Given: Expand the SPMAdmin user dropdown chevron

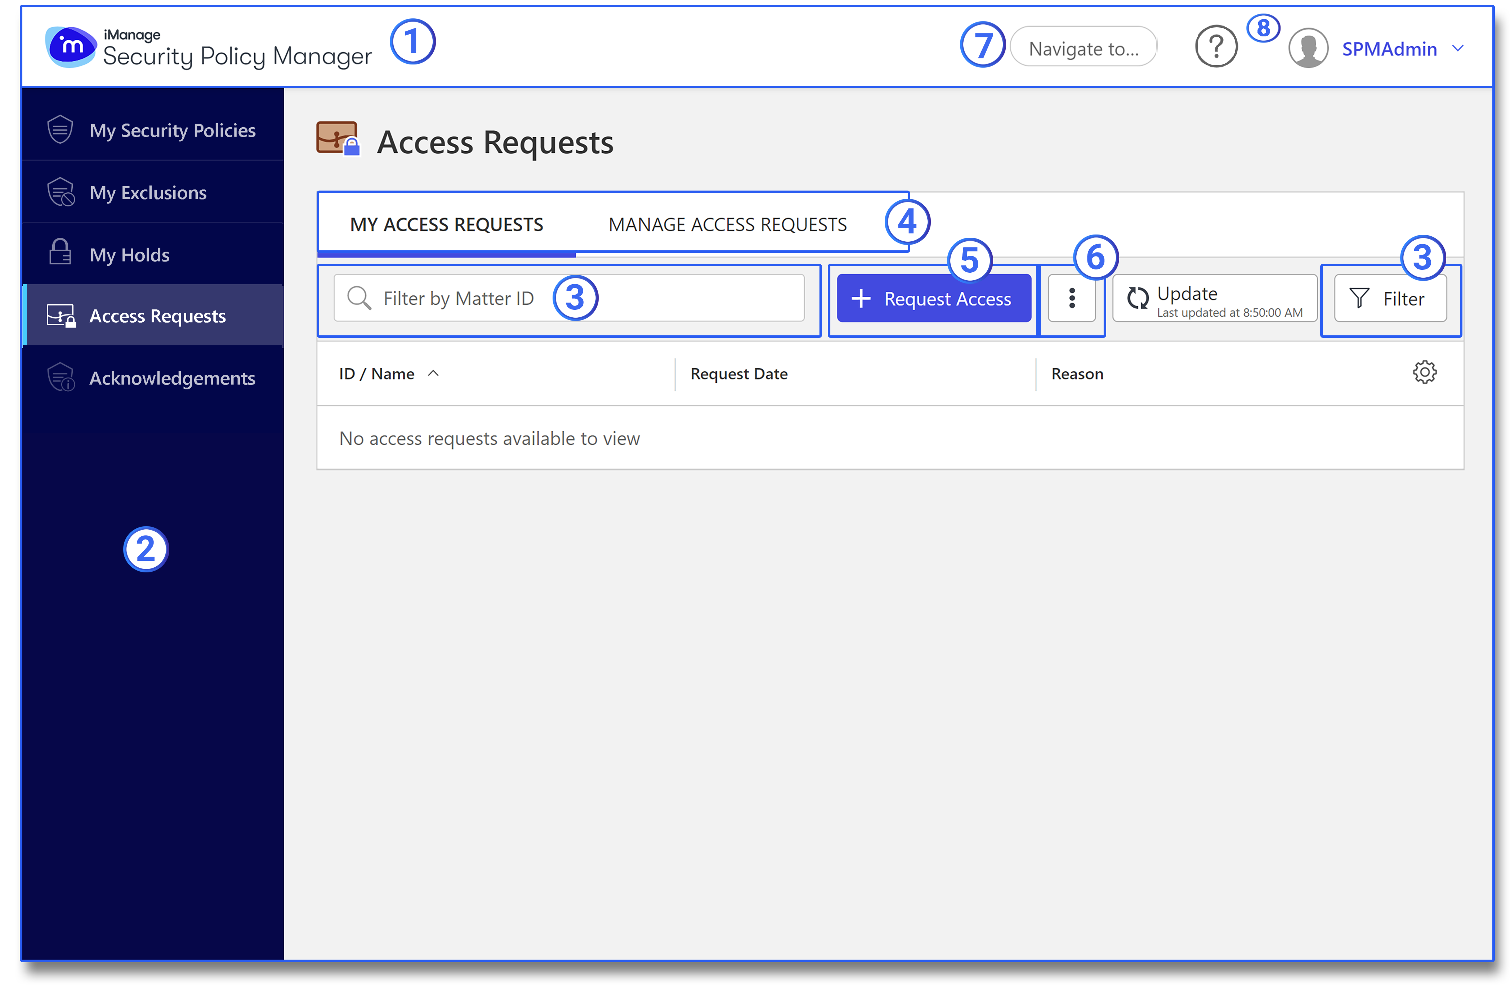Looking at the screenshot, I should tap(1458, 48).
